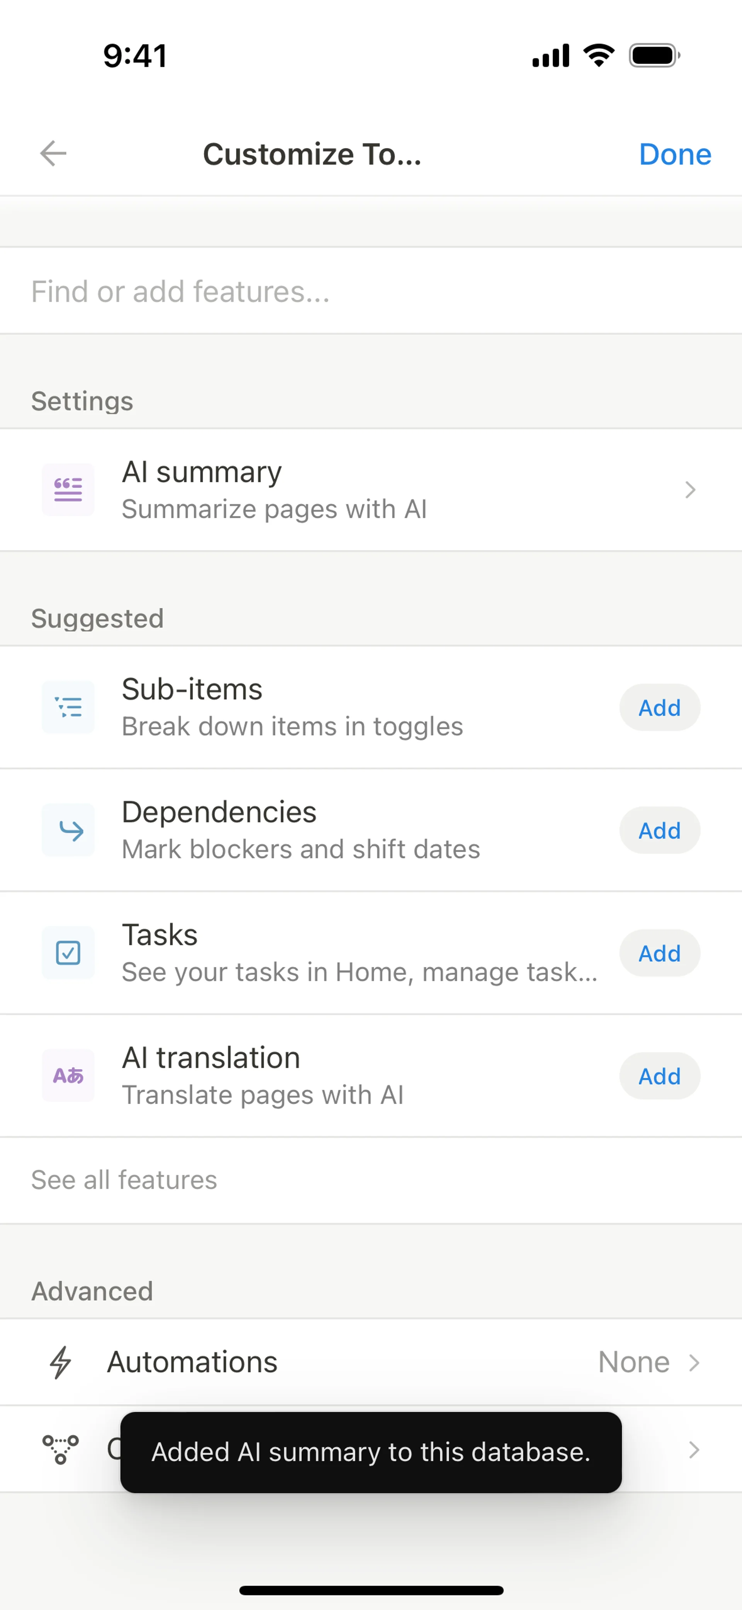
Task: Add the Dependencies feature
Action: (659, 831)
